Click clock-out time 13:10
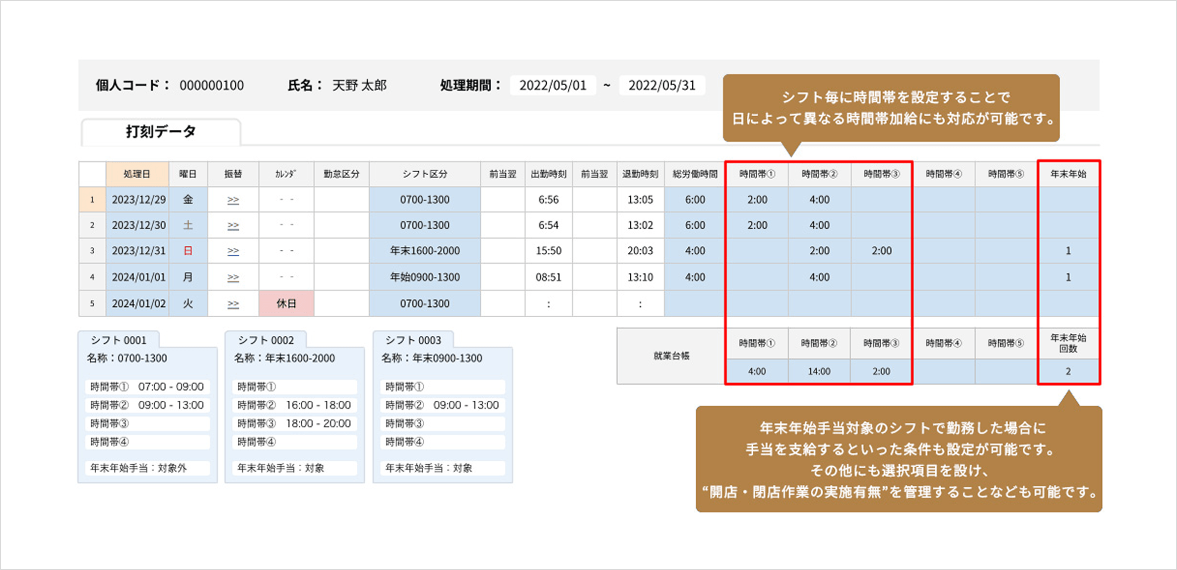This screenshot has height=570, width=1177. click(x=640, y=277)
